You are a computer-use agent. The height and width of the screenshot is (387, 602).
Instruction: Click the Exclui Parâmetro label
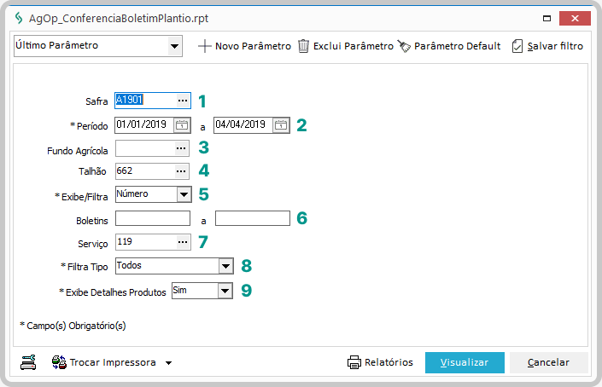point(354,46)
